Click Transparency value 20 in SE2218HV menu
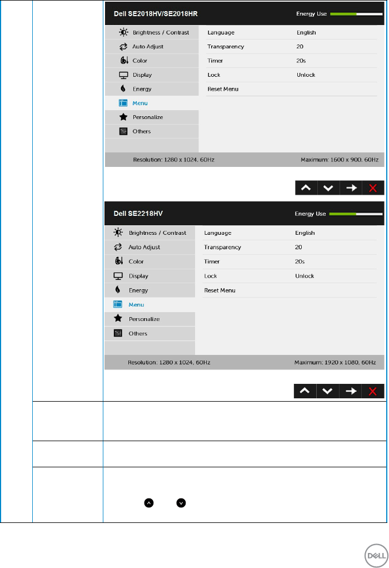This screenshot has width=389, height=568. coord(298,247)
